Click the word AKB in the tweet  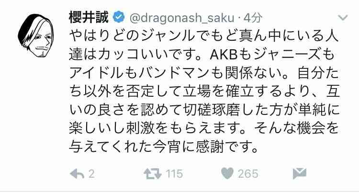point(223,55)
